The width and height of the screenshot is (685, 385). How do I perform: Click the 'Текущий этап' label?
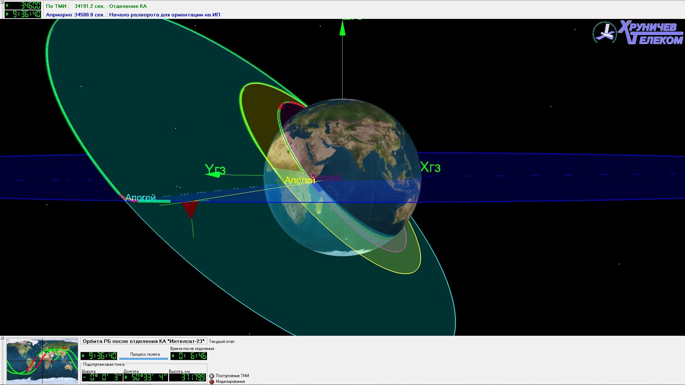(222, 341)
